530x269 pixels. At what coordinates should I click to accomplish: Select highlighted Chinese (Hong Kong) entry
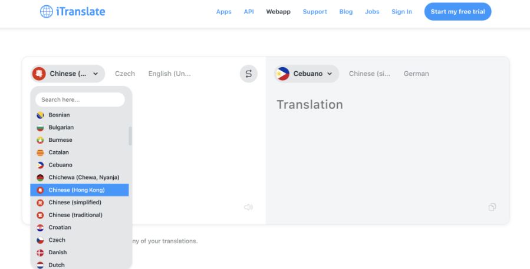pos(80,190)
